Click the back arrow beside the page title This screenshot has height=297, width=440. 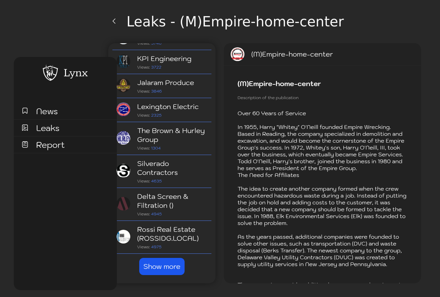(x=114, y=21)
